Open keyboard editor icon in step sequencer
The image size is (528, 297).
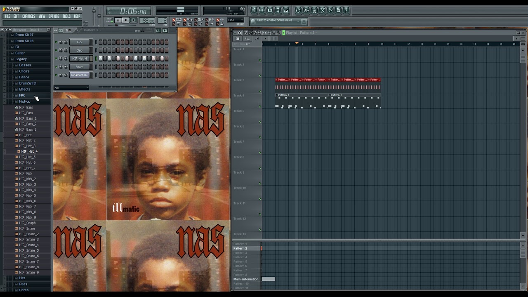(165, 31)
